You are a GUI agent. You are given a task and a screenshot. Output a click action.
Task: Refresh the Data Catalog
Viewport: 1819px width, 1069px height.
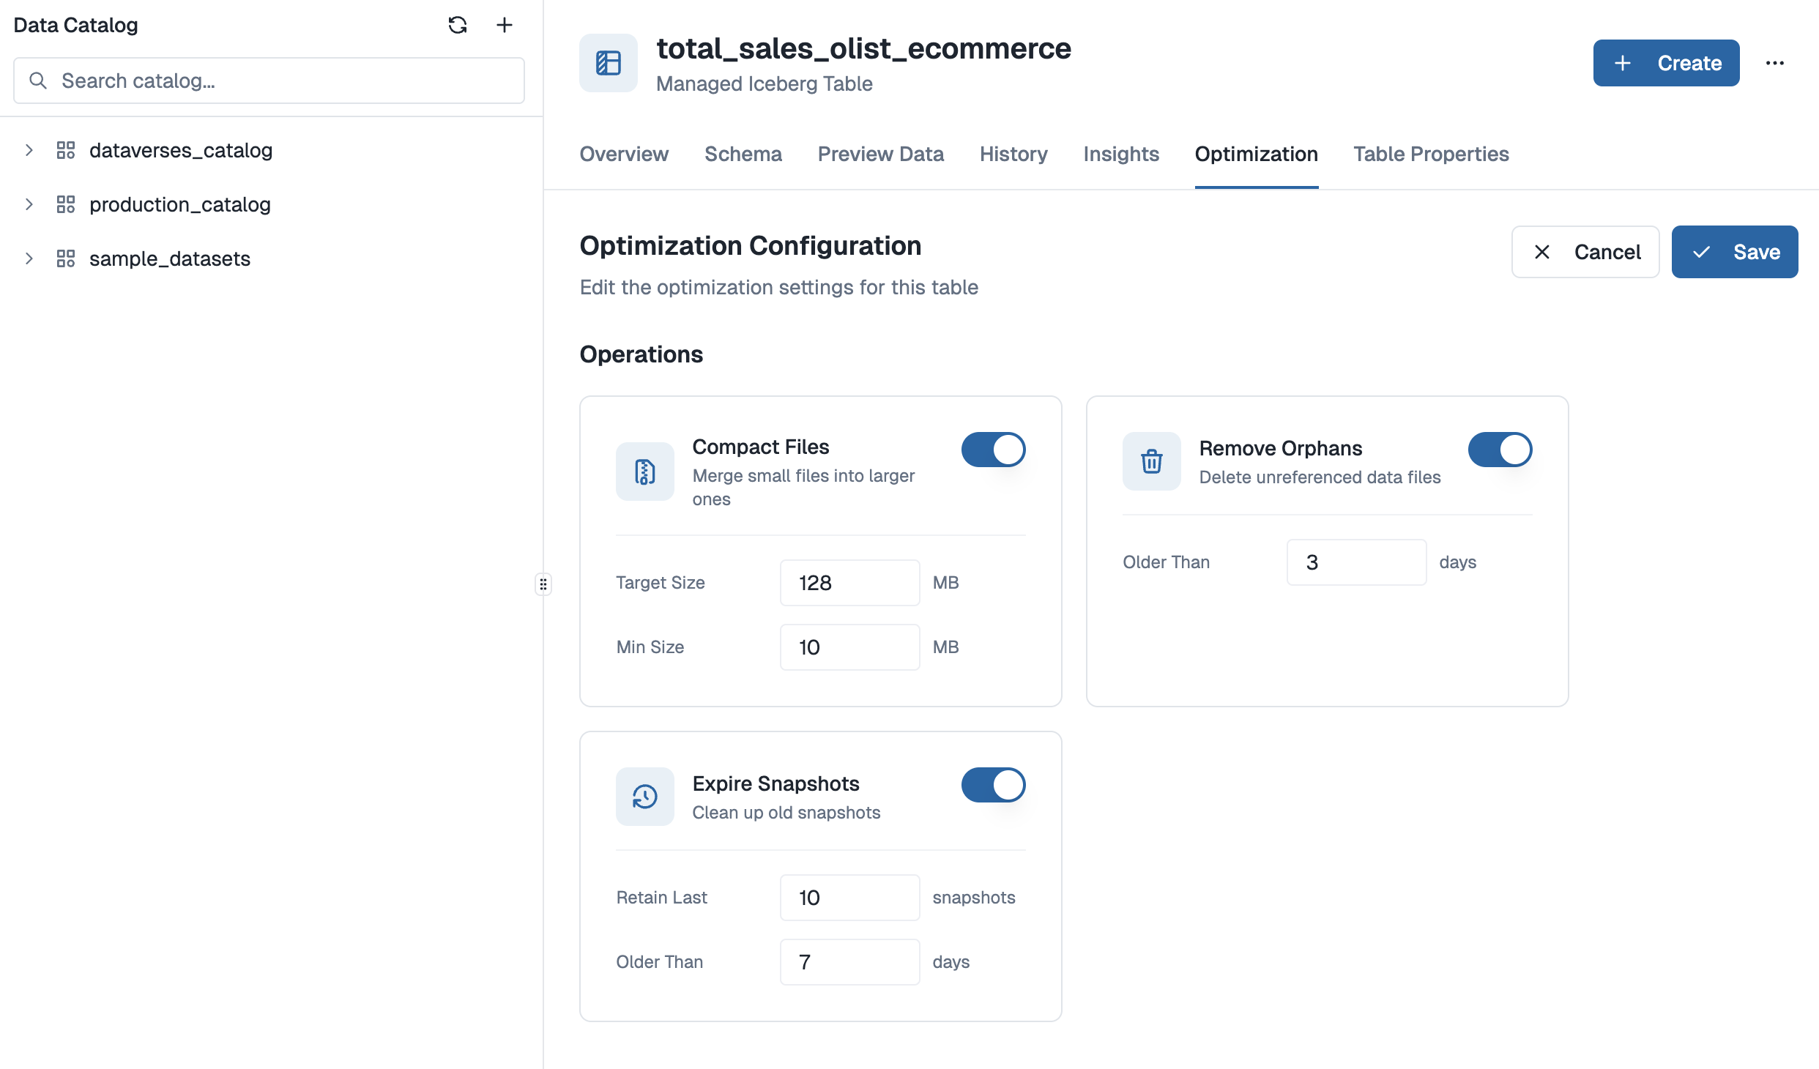(458, 25)
